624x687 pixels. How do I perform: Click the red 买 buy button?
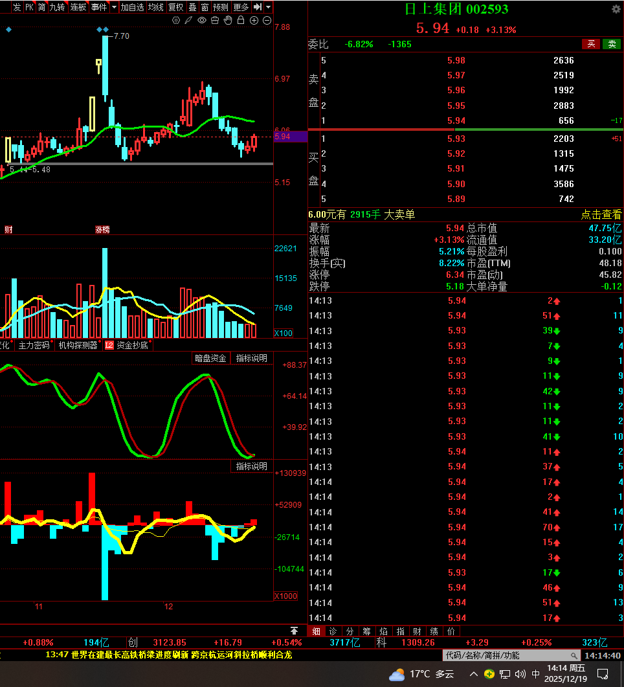591,44
